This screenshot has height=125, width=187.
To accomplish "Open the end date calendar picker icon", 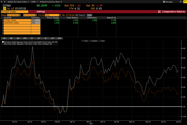I will point(36,15).
